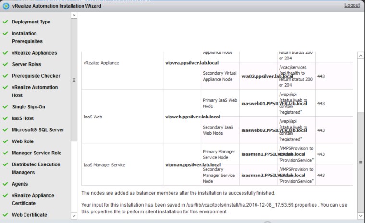Click port 443 in iaasweb01 row
Viewport: 365px width, 223px height.
click(x=321, y=103)
